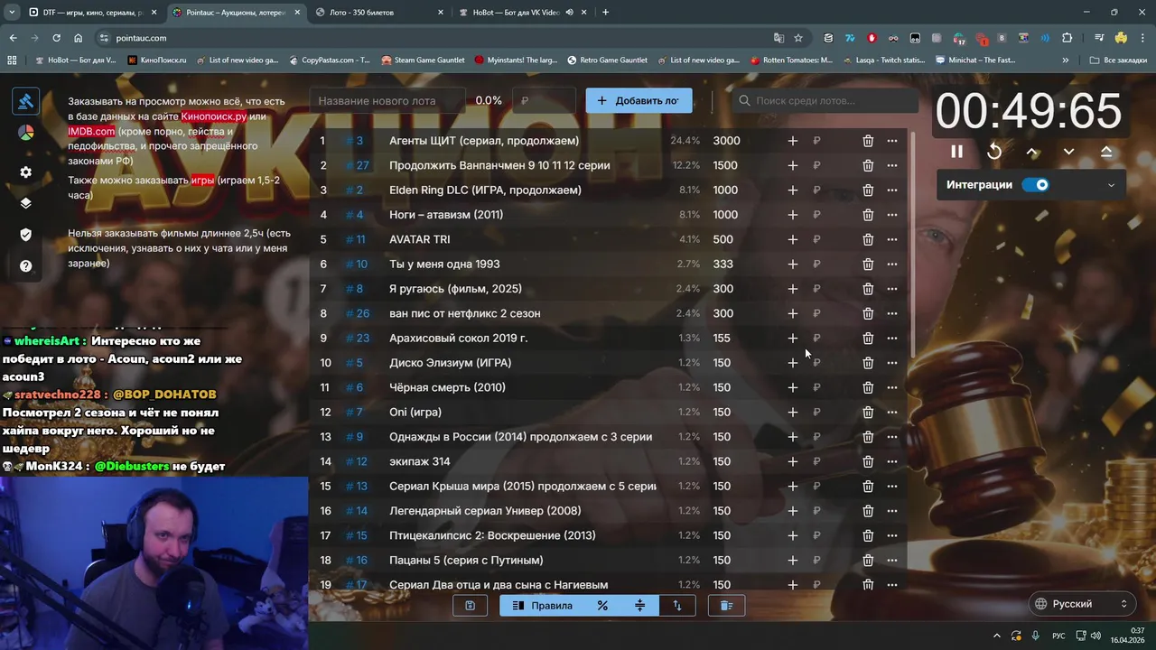Viewport: 1156px width, 650px height.
Task: Toggle percent display button in bottom bar
Action: (602, 606)
